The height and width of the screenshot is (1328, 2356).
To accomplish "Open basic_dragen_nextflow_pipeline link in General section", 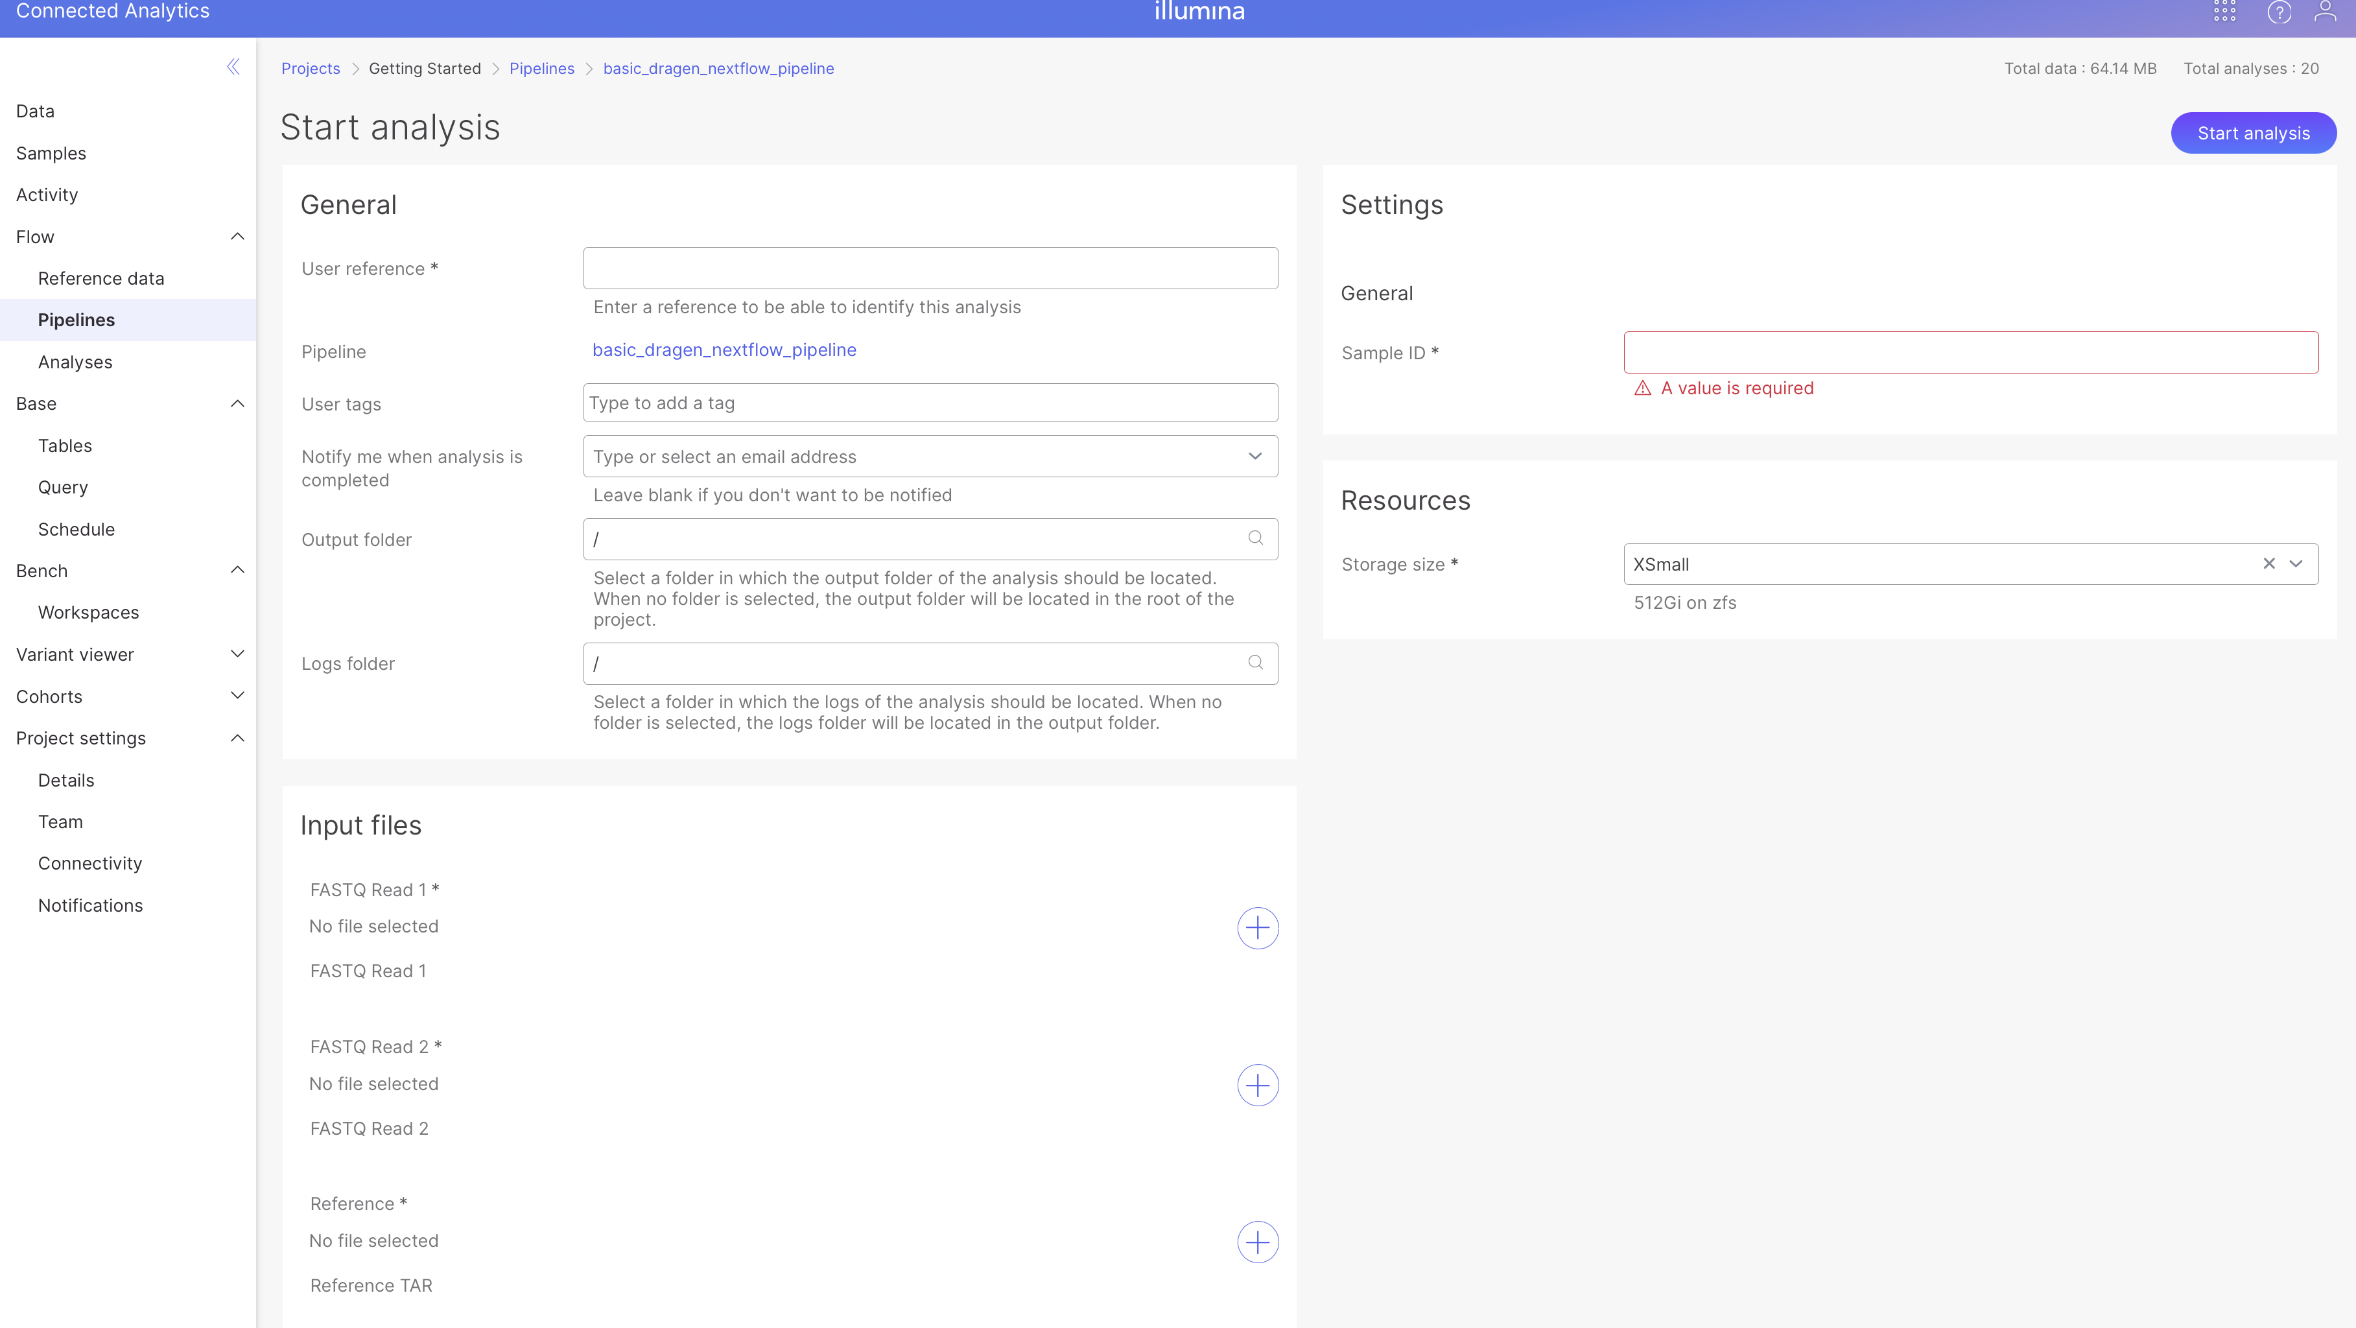I will point(724,350).
